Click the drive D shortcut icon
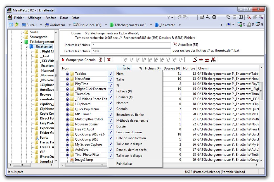274x182 pixels. point(250,25)
